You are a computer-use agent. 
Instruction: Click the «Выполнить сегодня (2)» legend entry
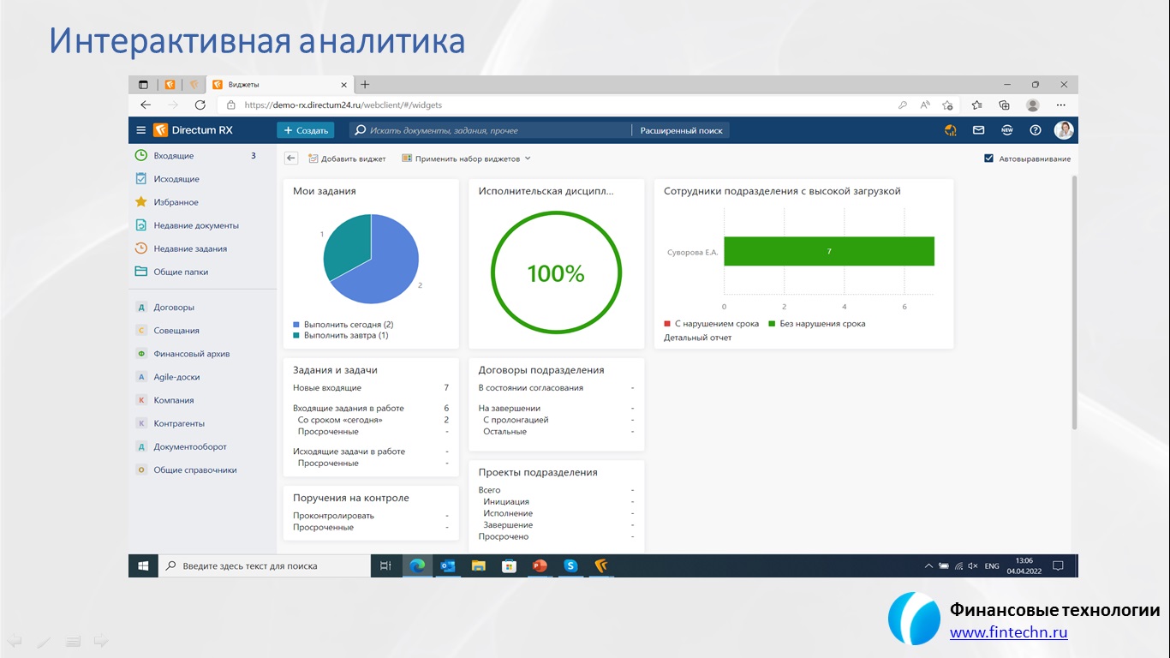[x=343, y=325]
